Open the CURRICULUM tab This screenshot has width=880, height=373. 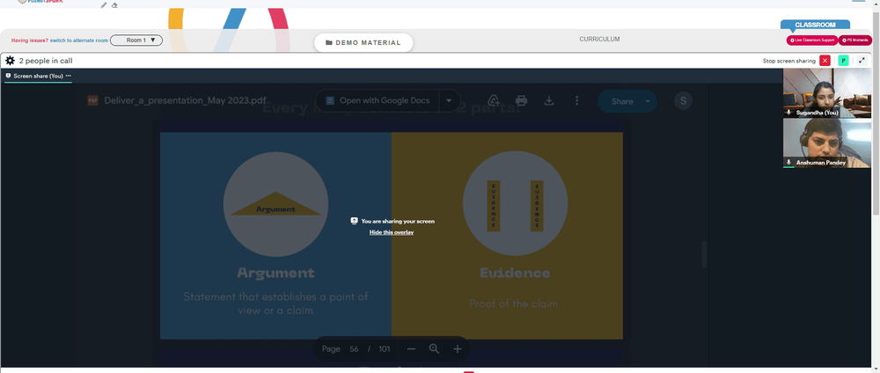tap(599, 40)
